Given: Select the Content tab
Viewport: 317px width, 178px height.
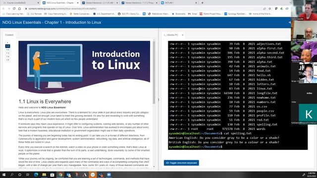Looking at the screenshot, I should 9,35.
